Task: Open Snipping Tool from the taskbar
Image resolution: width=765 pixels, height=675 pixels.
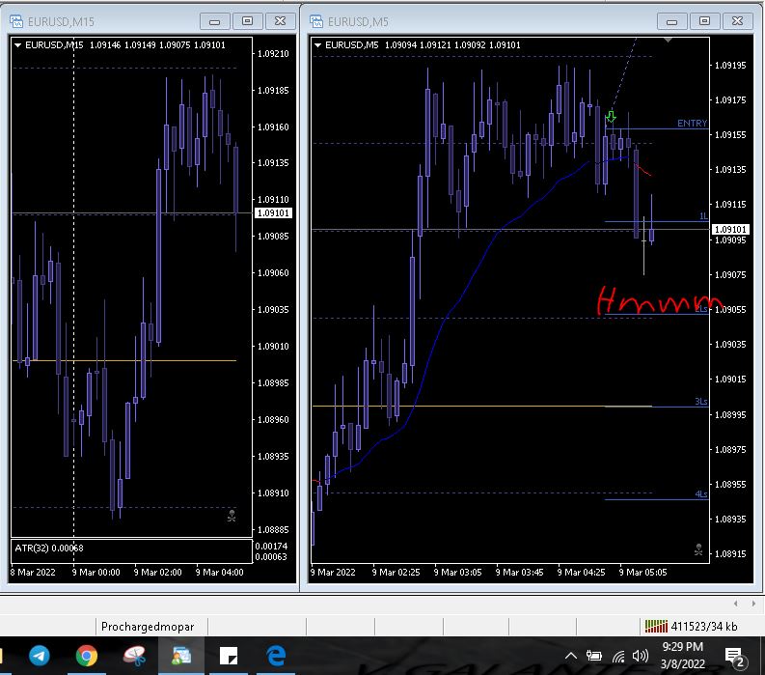Action: click(134, 656)
